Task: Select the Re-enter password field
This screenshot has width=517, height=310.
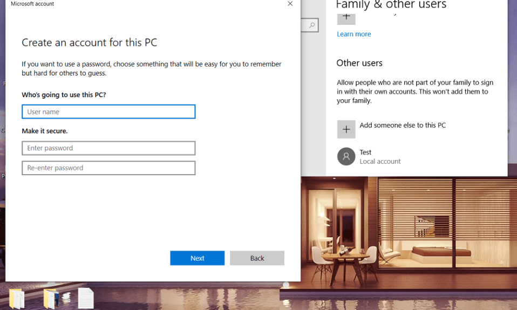Action: click(108, 168)
